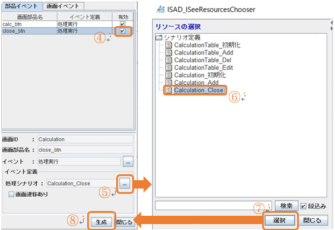Click the resource search input field

[213, 206]
